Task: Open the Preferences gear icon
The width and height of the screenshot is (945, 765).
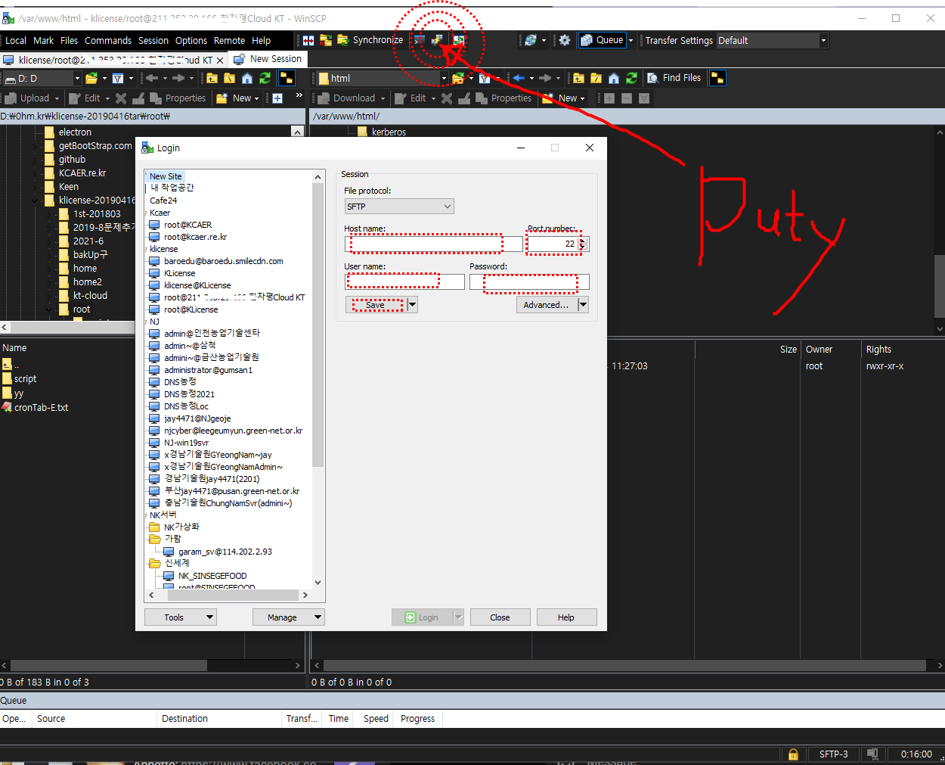Action: (565, 40)
